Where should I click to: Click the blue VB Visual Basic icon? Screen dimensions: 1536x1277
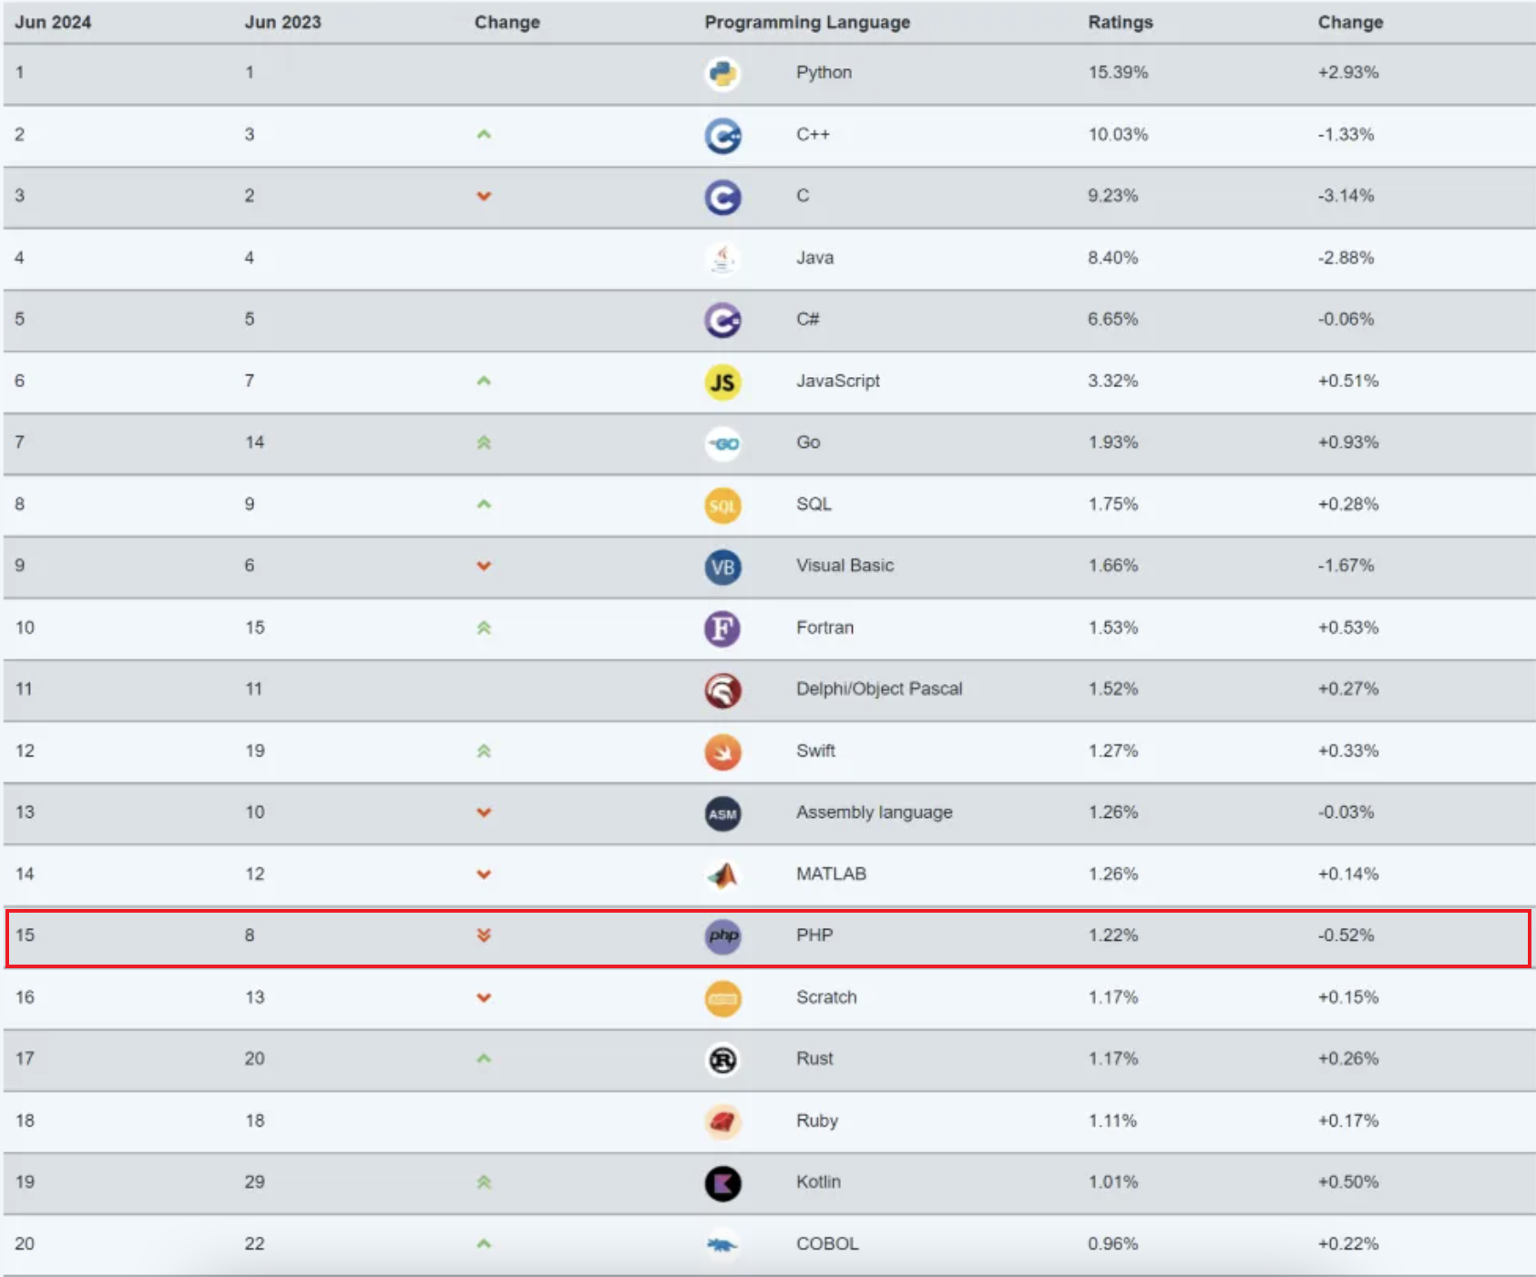tap(722, 567)
